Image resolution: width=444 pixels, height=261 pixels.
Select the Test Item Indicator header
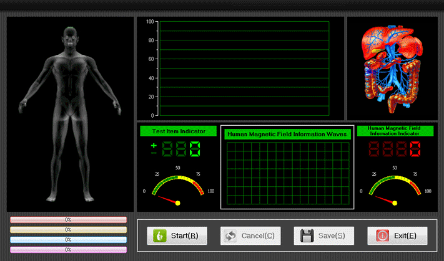(x=178, y=131)
